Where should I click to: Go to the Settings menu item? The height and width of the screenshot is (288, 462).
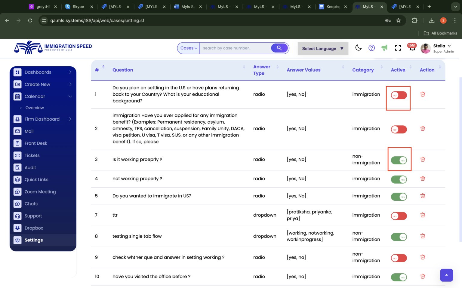pyautogui.click(x=34, y=240)
